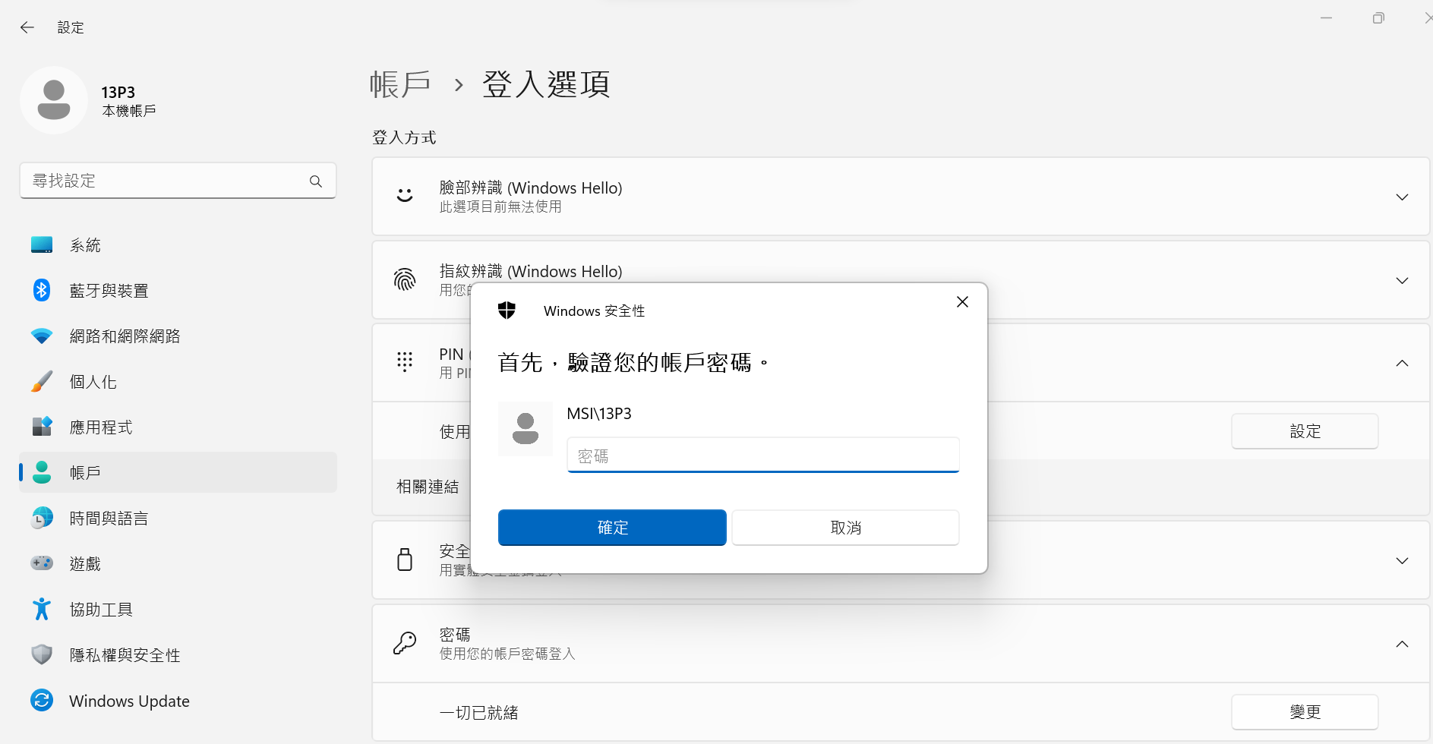Open 系統 in the sidebar
Screen dimensions: 1433x744
pos(85,245)
